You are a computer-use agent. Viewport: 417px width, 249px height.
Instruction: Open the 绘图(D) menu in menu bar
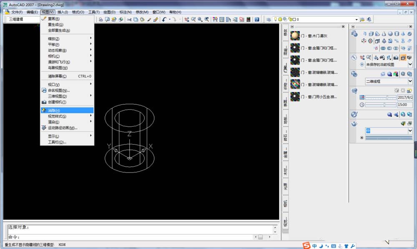pos(109,12)
